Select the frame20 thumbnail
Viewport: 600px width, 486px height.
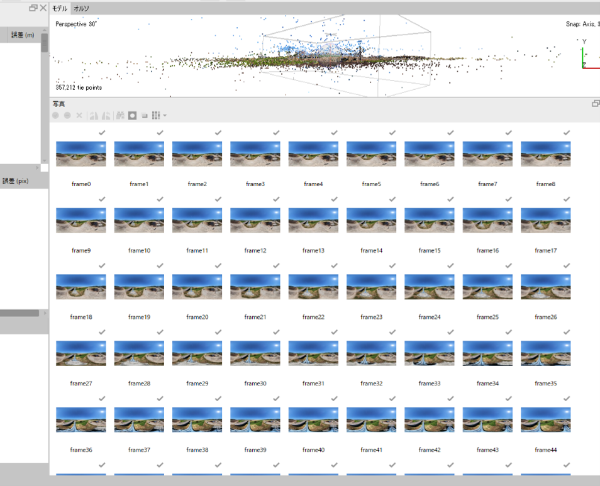coord(197,287)
